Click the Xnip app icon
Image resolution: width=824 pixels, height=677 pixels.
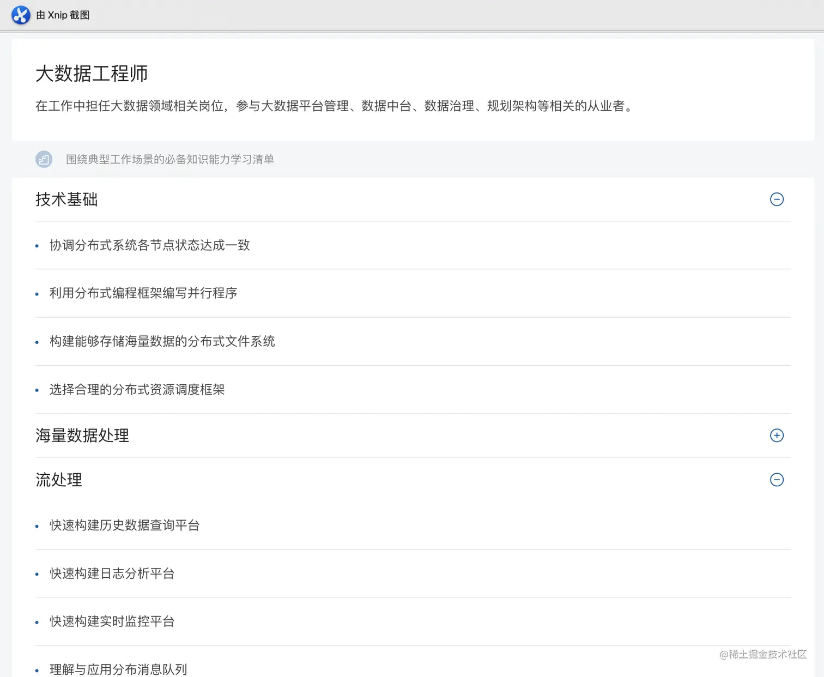pyautogui.click(x=21, y=15)
